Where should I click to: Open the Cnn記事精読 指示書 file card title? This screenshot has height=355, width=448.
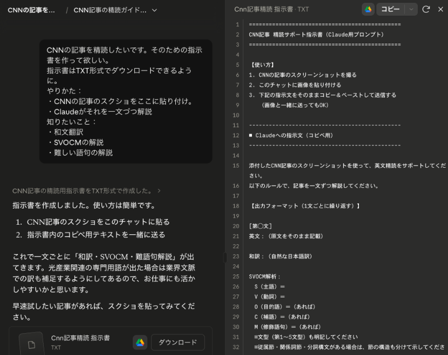click(80, 338)
